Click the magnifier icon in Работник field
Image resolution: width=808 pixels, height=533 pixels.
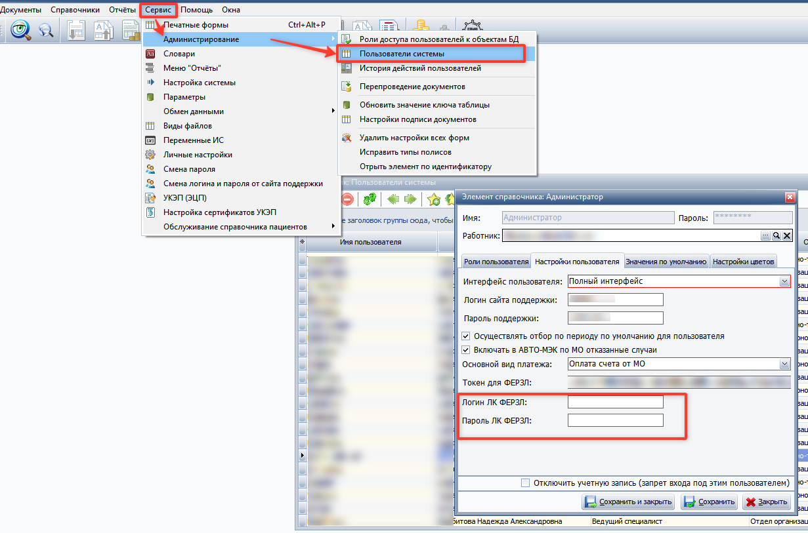pos(776,235)
